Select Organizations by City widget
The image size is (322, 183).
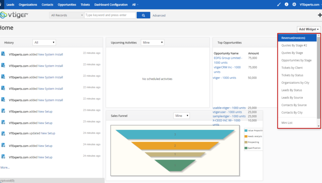click(295, 83)
